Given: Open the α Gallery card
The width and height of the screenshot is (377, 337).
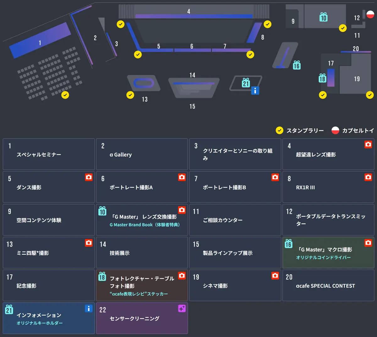Looking at the screenshot, I should click(x=142, y=154).
